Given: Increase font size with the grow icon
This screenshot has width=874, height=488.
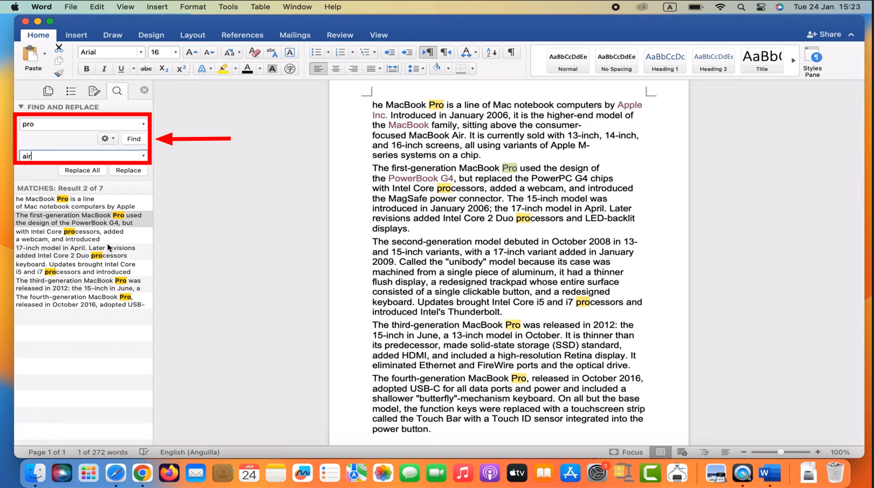Looking at the screenshot, I should coord(191,52).
